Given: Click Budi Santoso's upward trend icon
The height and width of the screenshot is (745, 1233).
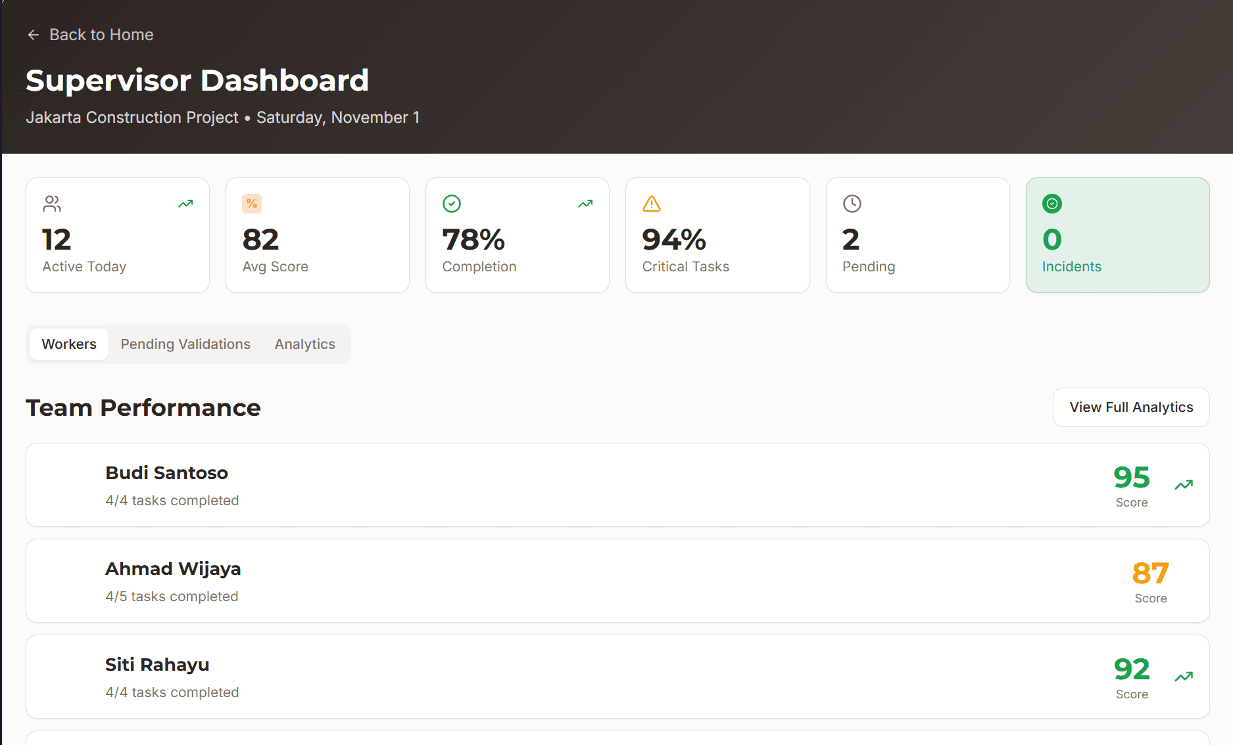Looking at the screenshot, I should [x=1184, y=485].
